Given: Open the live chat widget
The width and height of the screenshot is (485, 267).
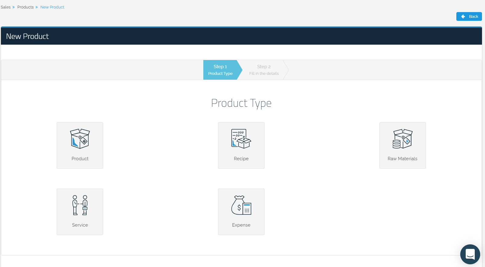Looking at the screenshot, I should point(470,254).
